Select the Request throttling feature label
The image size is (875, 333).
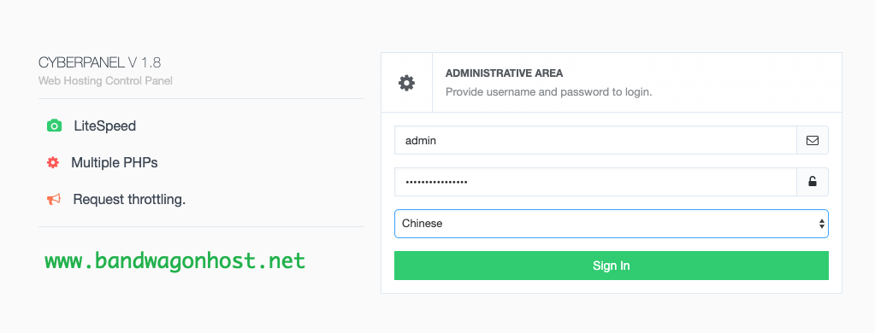click(x=129, y=199)
